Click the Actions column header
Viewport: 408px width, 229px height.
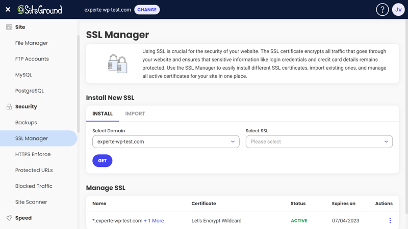[x=384, y=204]
